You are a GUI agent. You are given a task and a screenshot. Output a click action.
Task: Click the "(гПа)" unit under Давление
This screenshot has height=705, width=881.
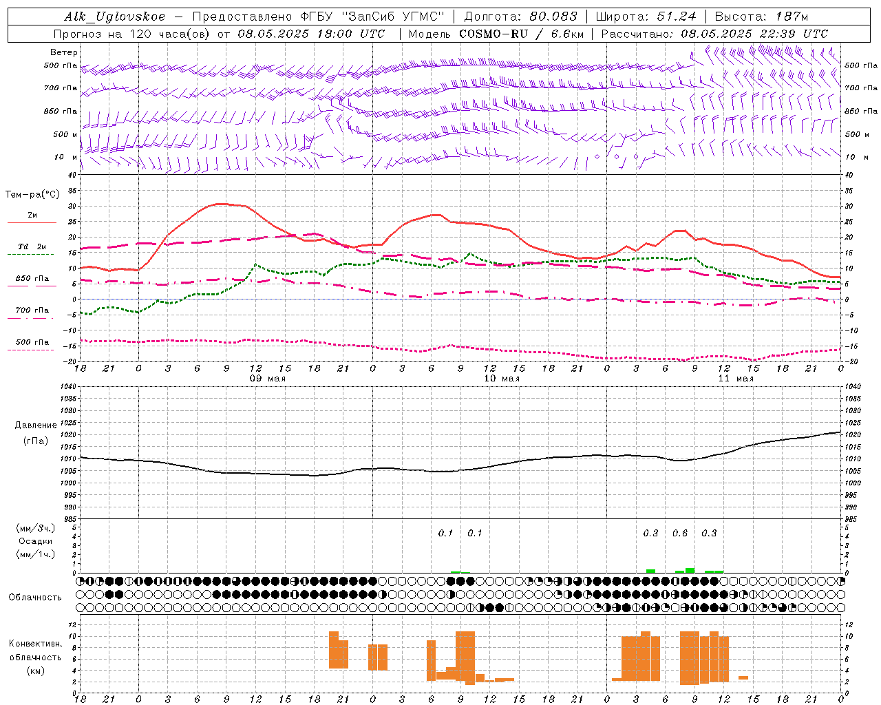(36, 441)
